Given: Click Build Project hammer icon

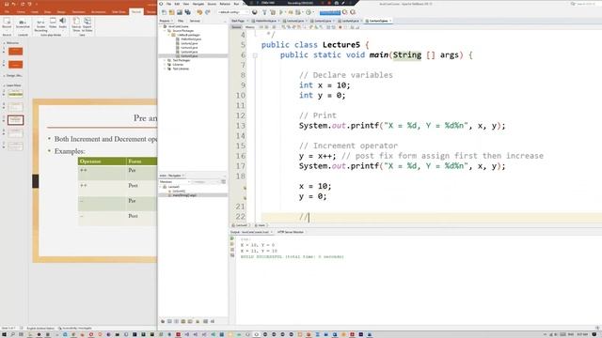Looking at the screenshot, I should pos(264,12).
